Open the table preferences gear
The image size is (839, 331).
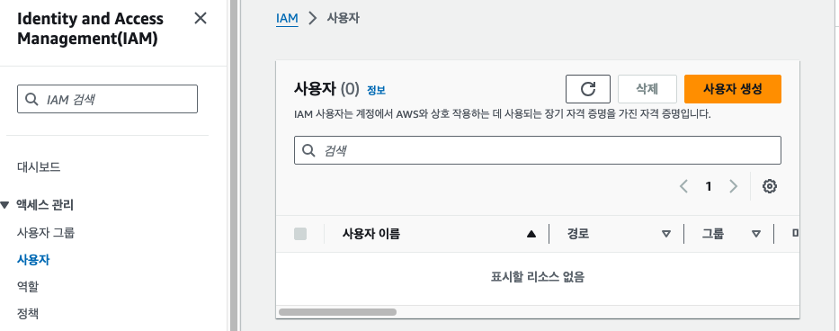click(770, 186)
